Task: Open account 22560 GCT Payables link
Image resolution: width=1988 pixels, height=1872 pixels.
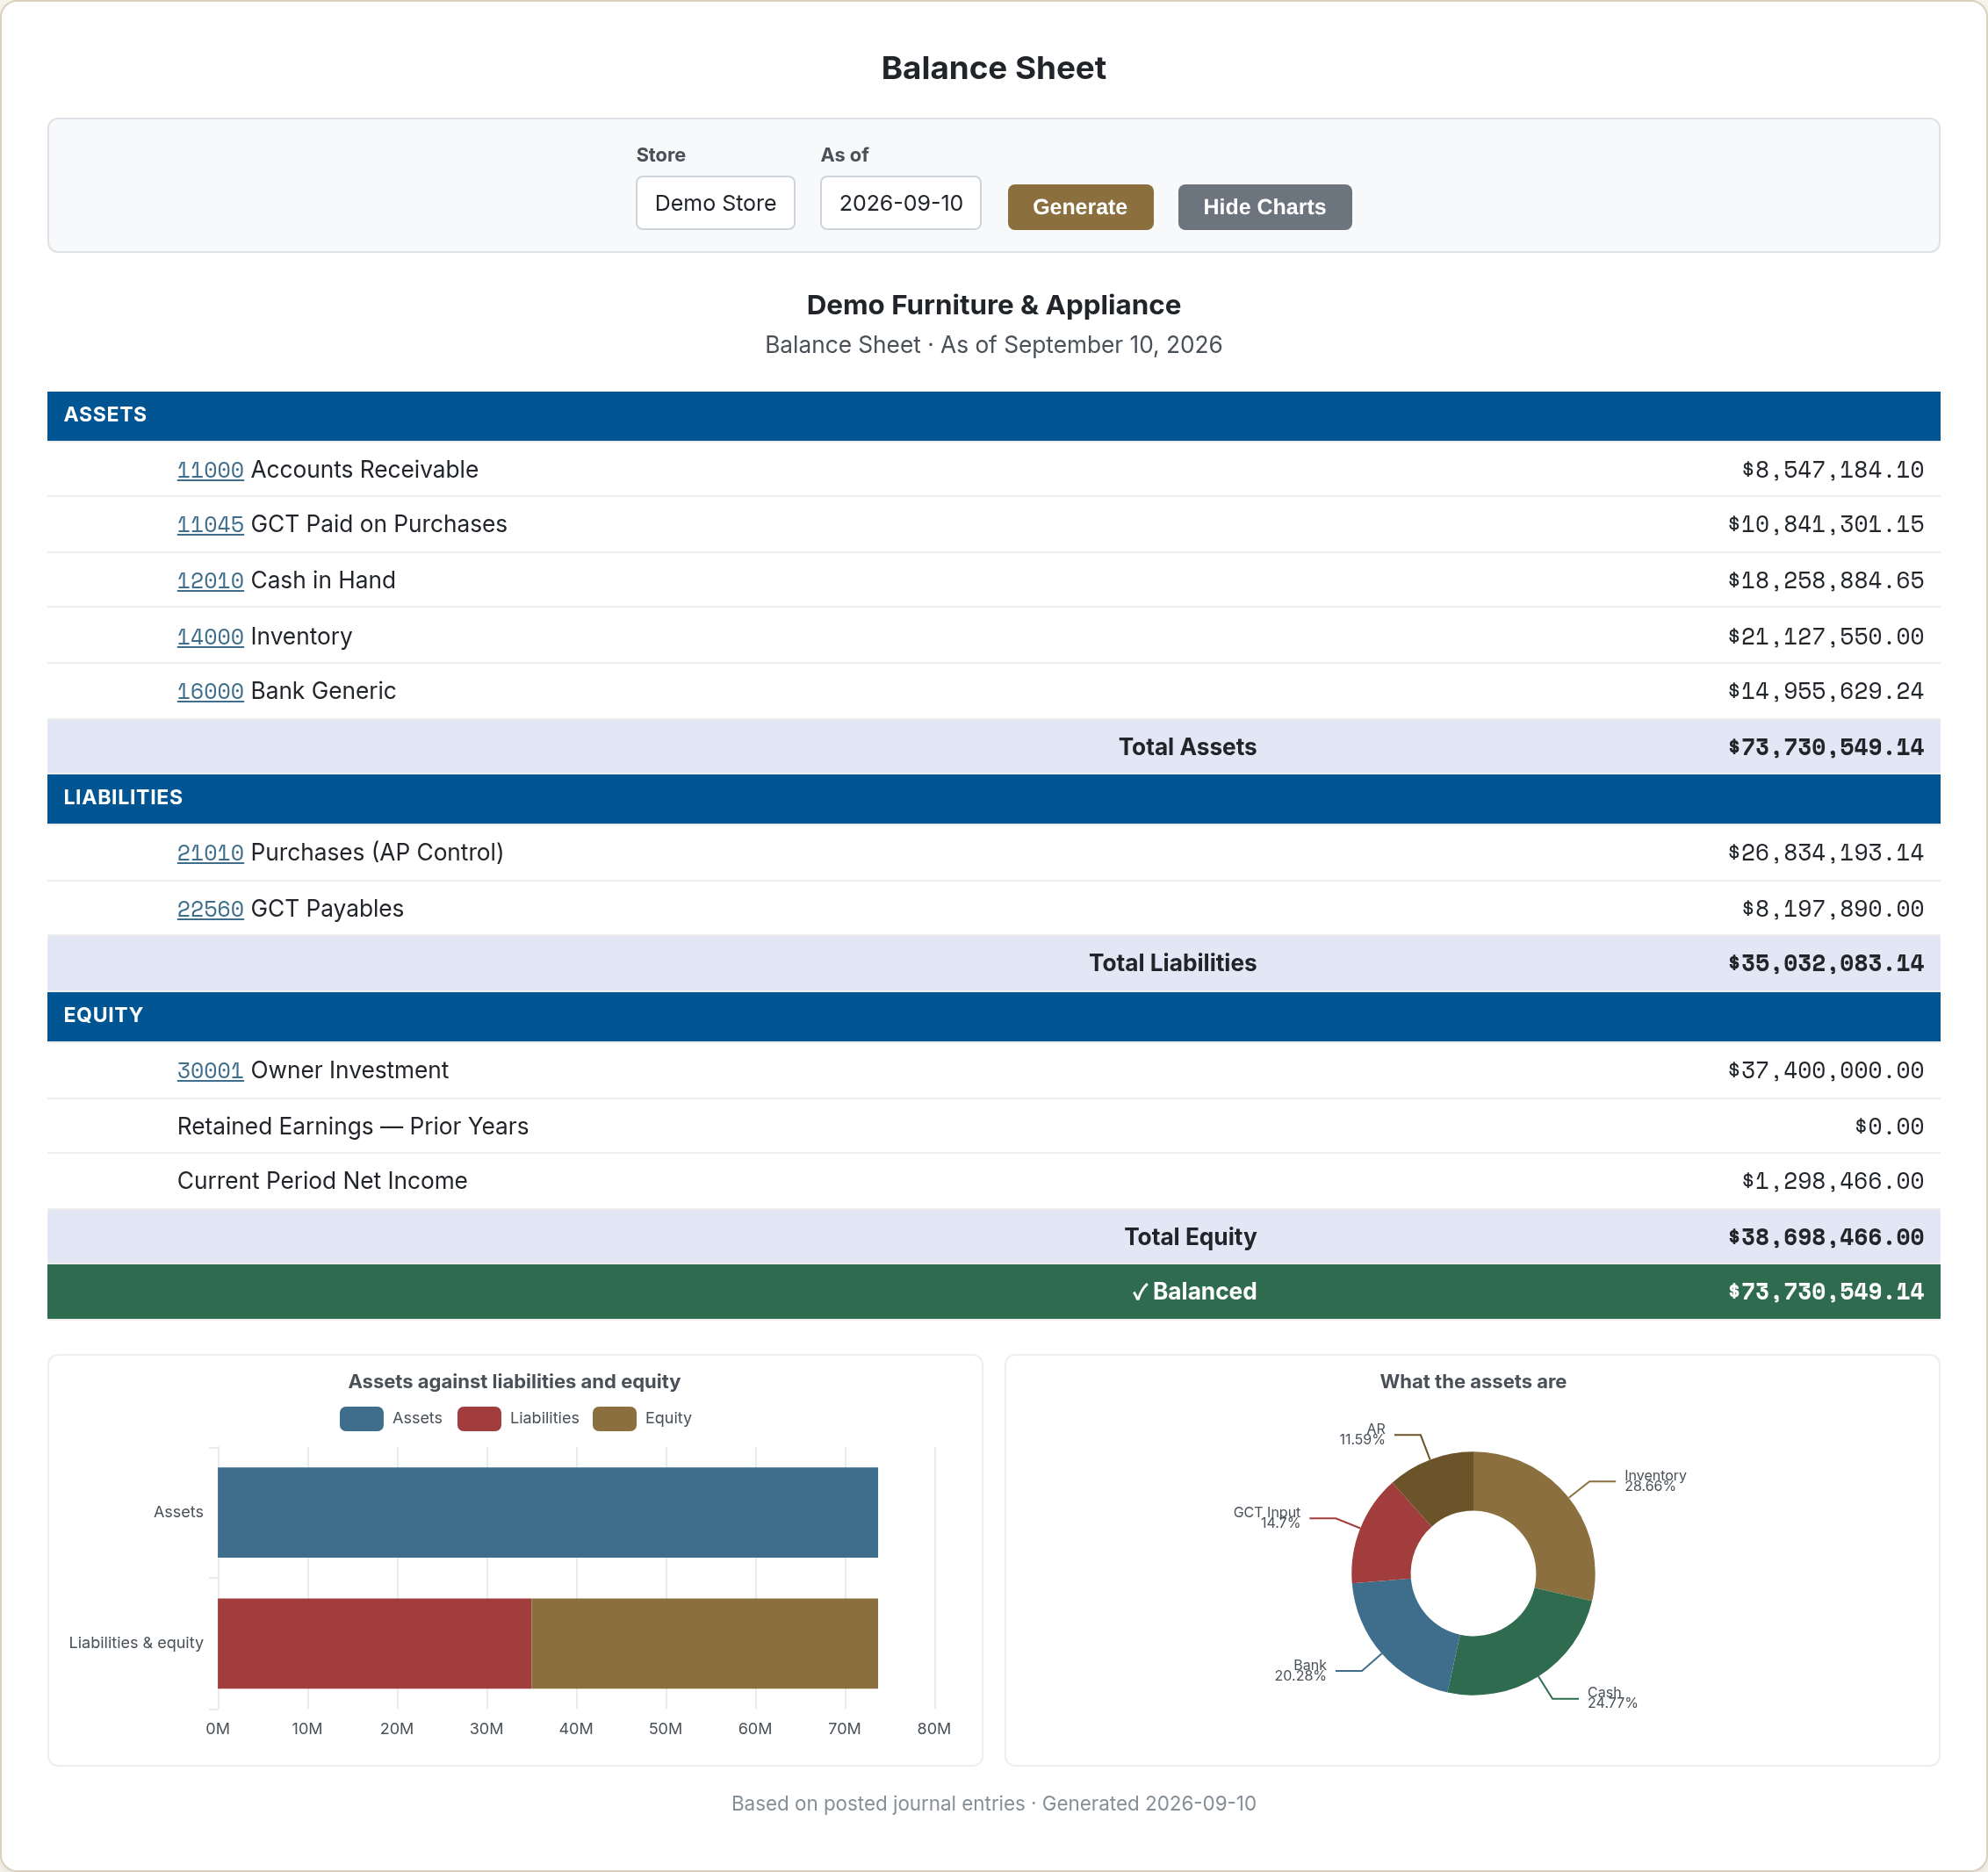Action: click(x=210, y=909)
